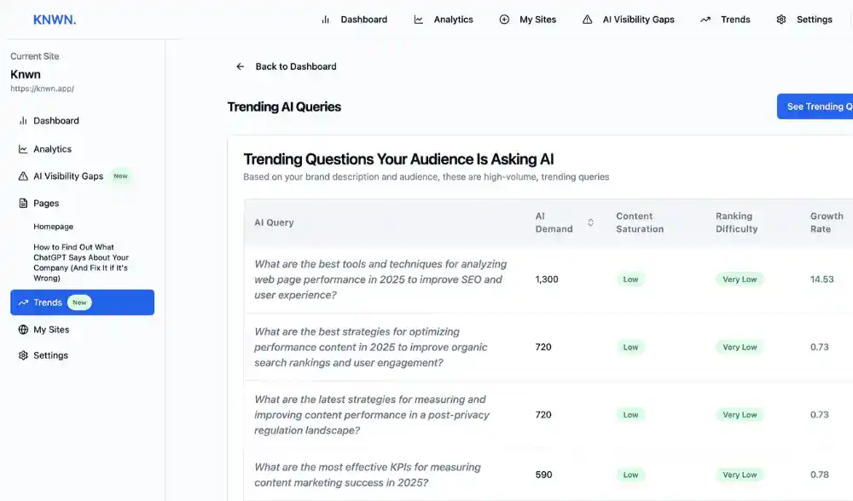Click the back arrow icon beside Back to Dashboard
This screenshot has height=501, width=853.
241,66
